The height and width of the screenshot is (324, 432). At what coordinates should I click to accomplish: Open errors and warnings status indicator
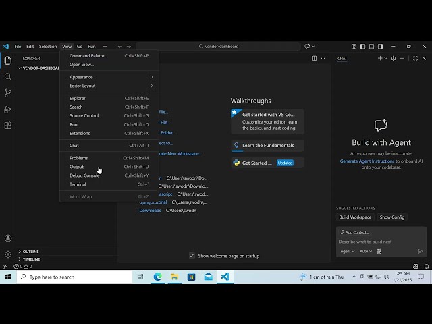pyautogui.click(x=23, y=267)
